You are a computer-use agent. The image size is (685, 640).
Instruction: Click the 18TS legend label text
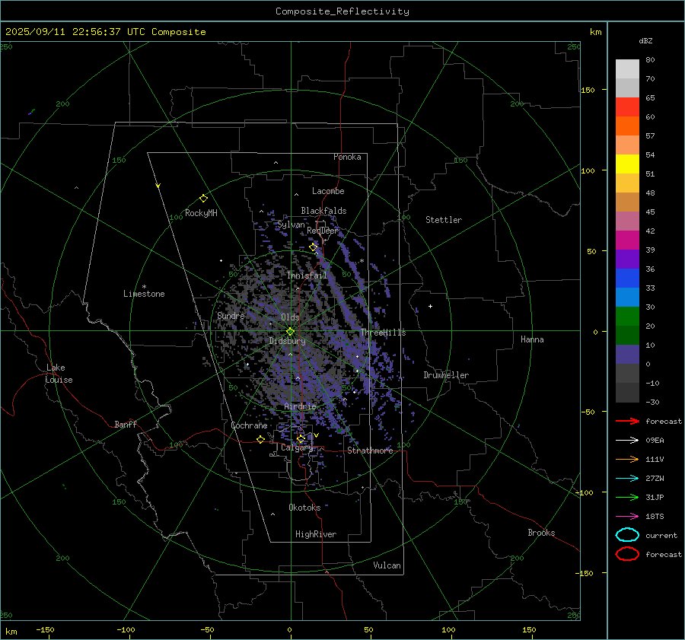click(x=655, y=517)
